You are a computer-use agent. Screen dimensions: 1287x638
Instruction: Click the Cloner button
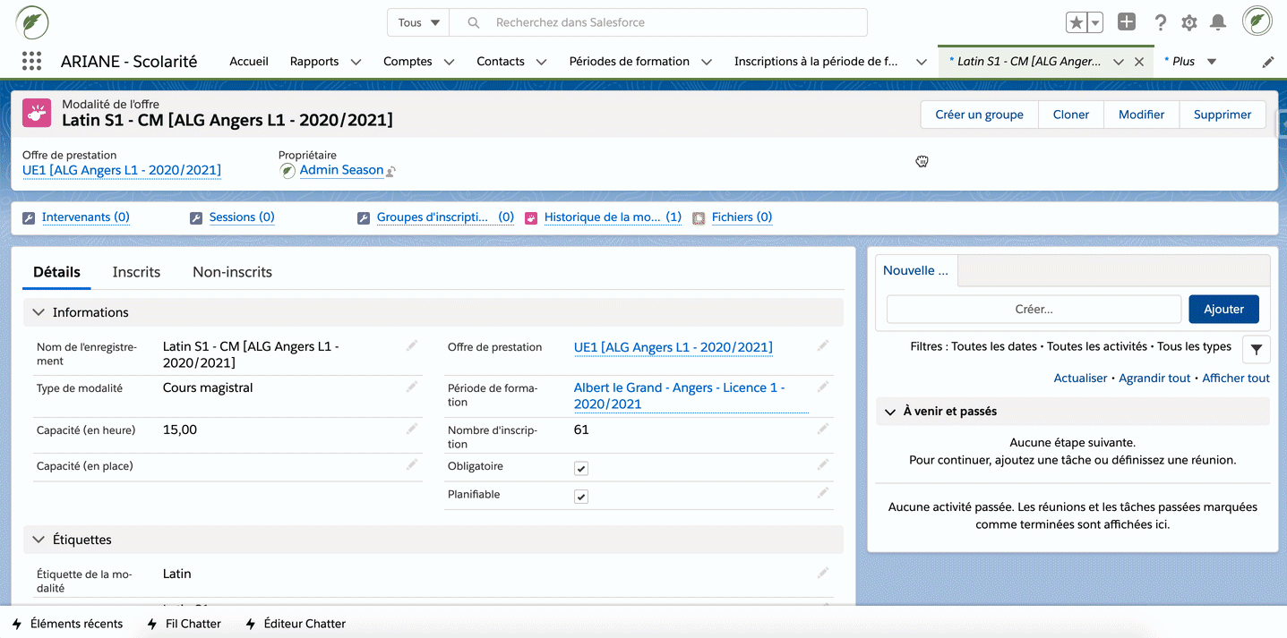(x=1070, y=115)
